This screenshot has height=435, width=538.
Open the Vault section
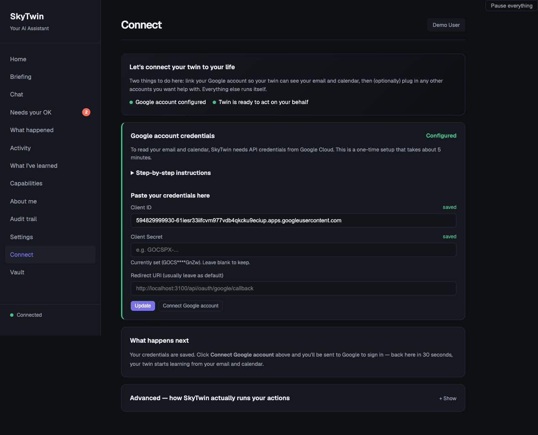pyautogui.click(x=50, y=272)
